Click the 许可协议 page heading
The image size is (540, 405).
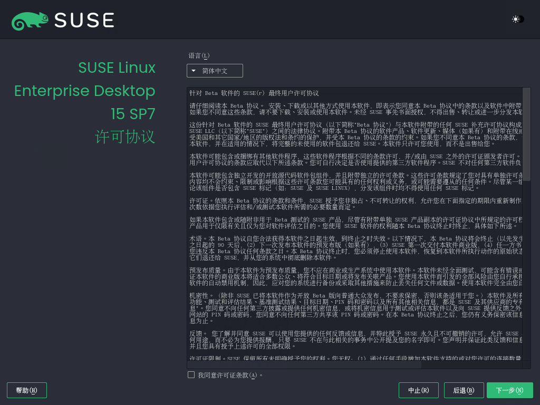click(125, 137)
